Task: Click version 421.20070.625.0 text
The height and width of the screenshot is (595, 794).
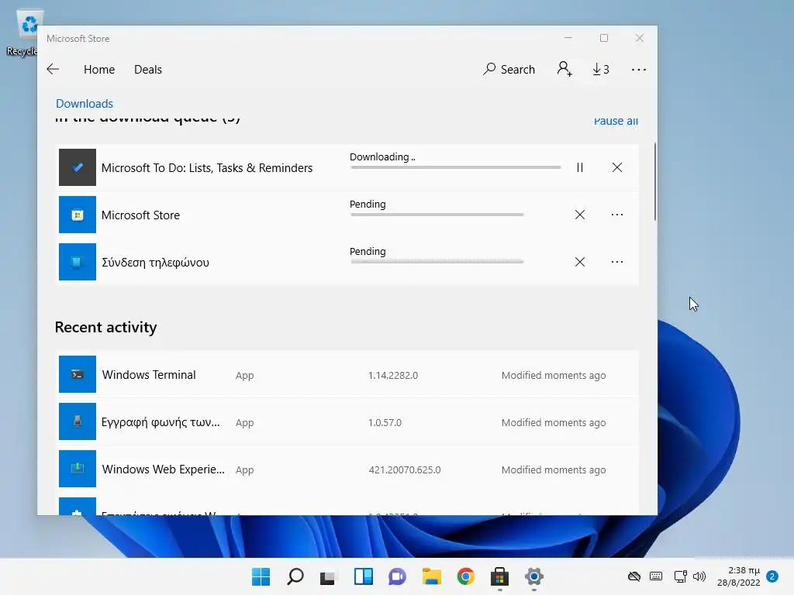Action: 405,470
